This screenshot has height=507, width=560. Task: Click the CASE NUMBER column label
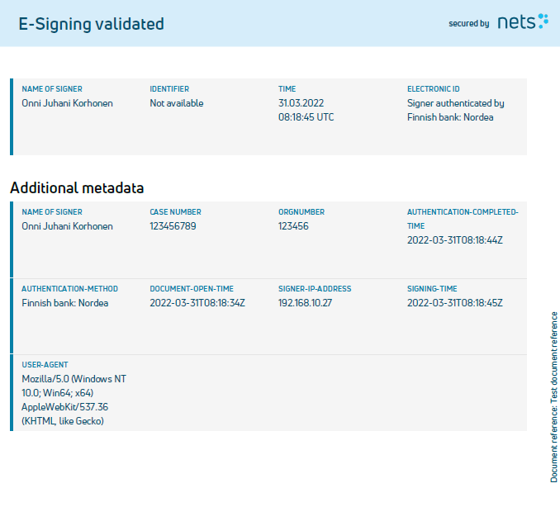click(175, 211)
